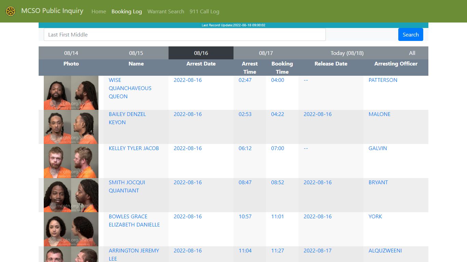Click arresting officer MALONE

(379, 114)
